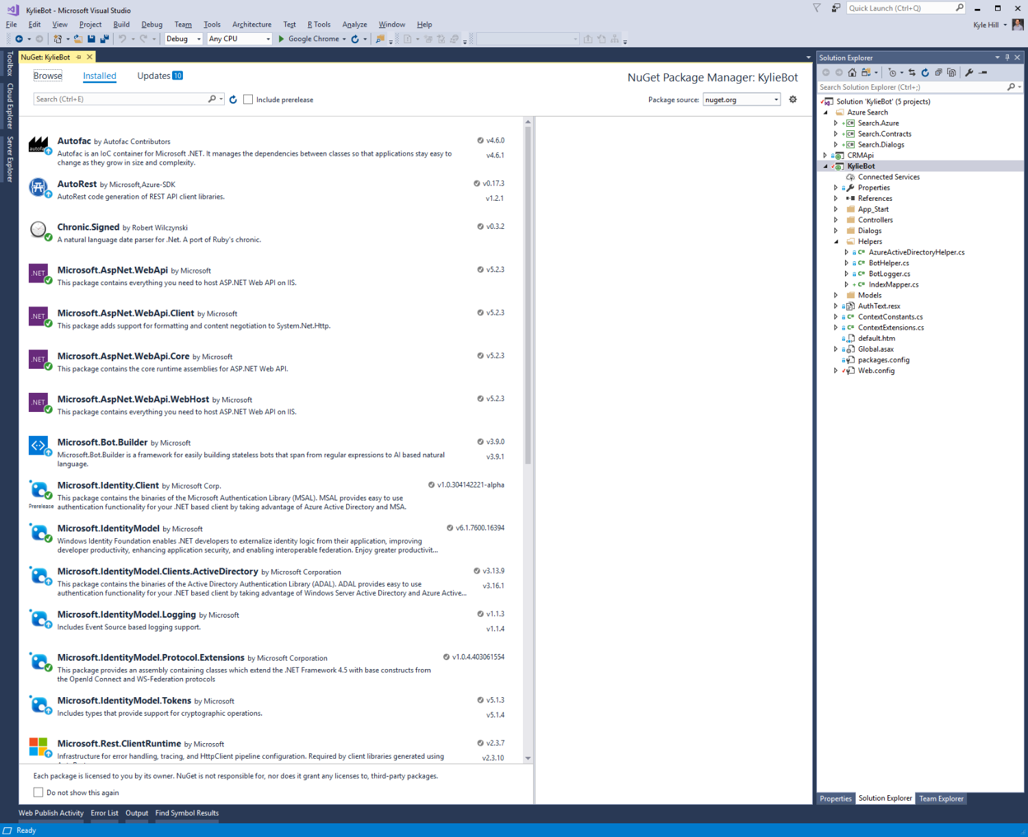This screenshot has width=1028, height=837.
Task: Select the Autofac package row
Action: pyautogui.click(x=270, y=151)
